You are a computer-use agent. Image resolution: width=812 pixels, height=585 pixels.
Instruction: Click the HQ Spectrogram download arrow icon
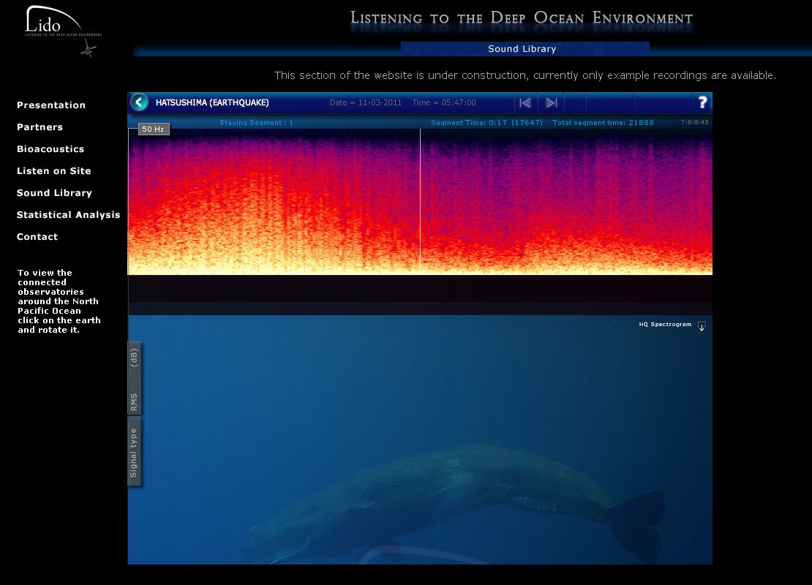702,326
